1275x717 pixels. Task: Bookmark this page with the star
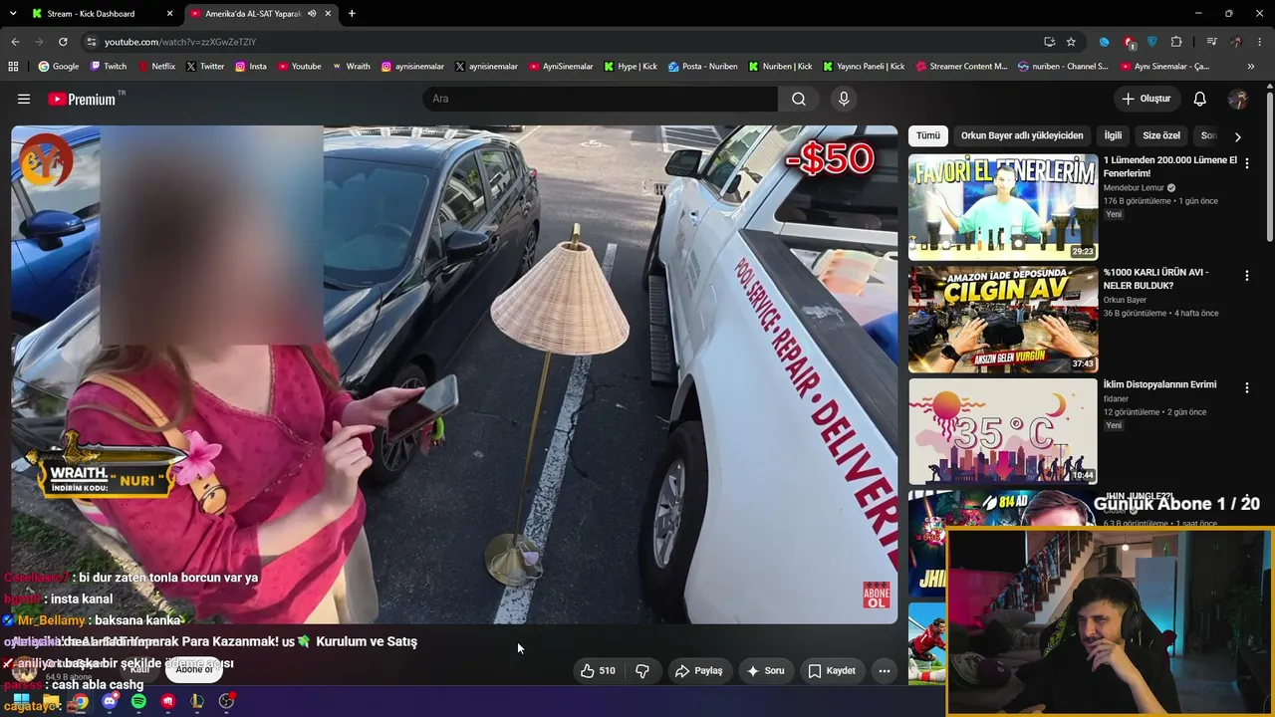(1071, 42)
